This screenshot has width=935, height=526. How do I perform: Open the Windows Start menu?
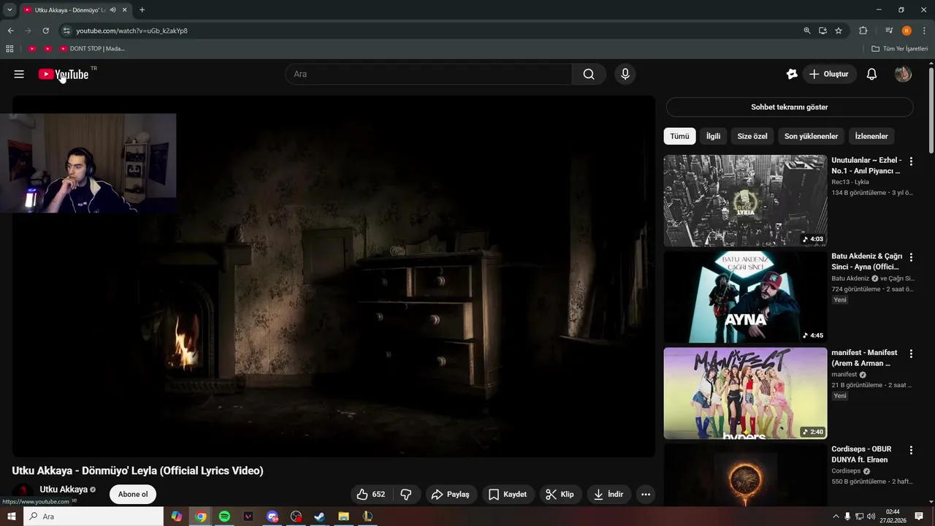(x=12, y=517)
